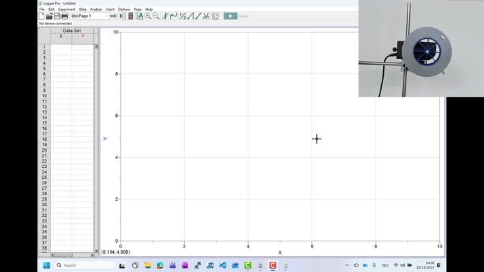Save the file via floppy disk icon

[x=57, y=16]
